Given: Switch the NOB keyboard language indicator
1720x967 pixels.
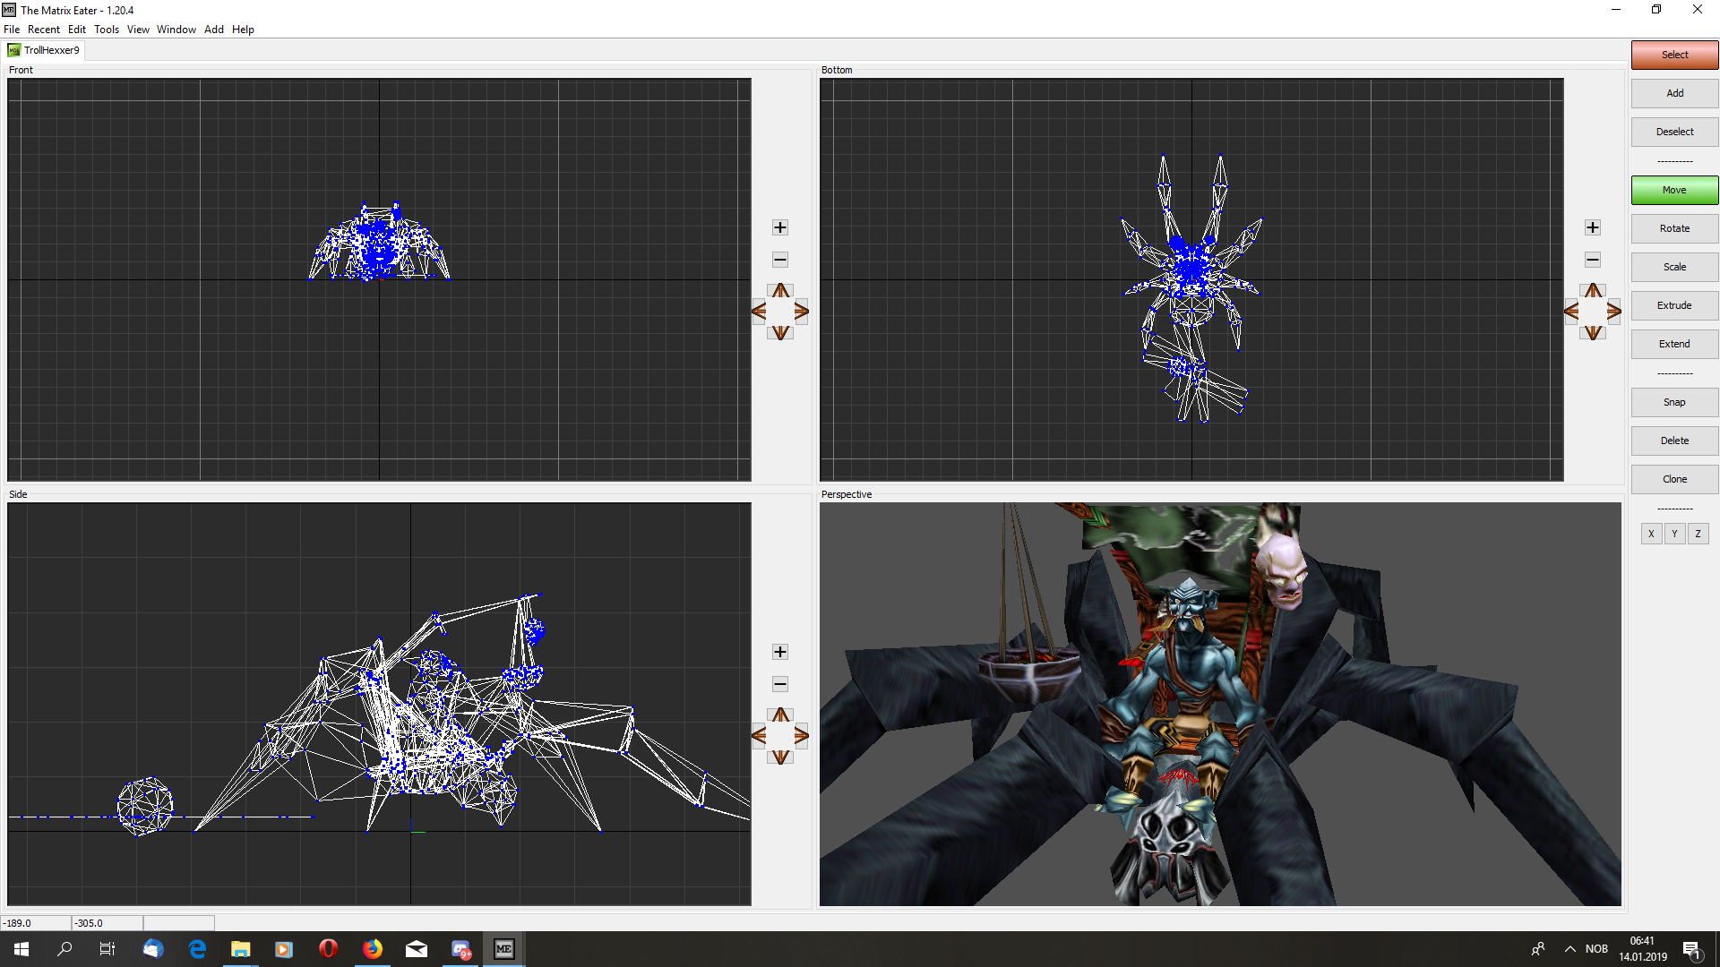Looking at the screenshot, I should click(1596, 949).
